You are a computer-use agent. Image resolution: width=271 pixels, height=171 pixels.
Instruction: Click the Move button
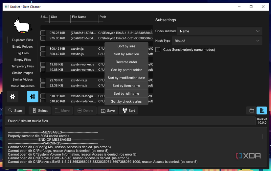pyautogui.click(x=62, y=110)
